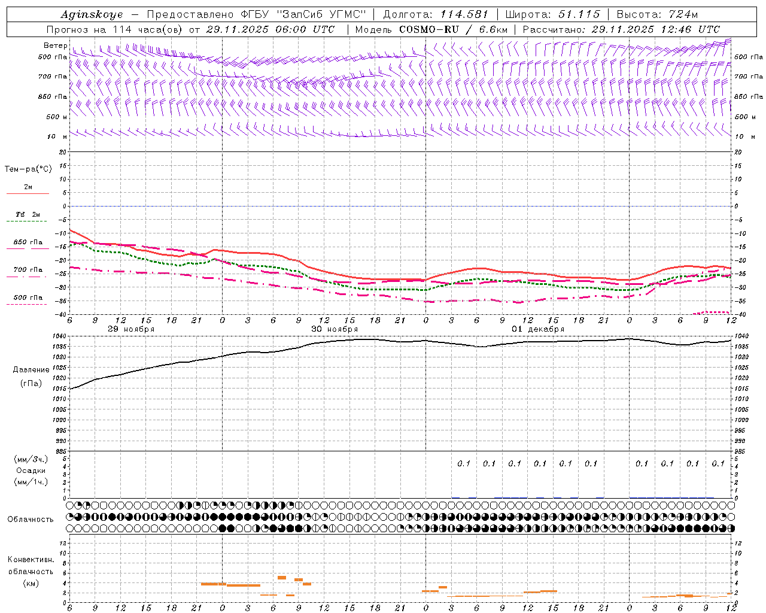This screenshot has height=613, width=766.
Task: Click the dashed "Td 2м" legend entry
Action: pos(27,217)
